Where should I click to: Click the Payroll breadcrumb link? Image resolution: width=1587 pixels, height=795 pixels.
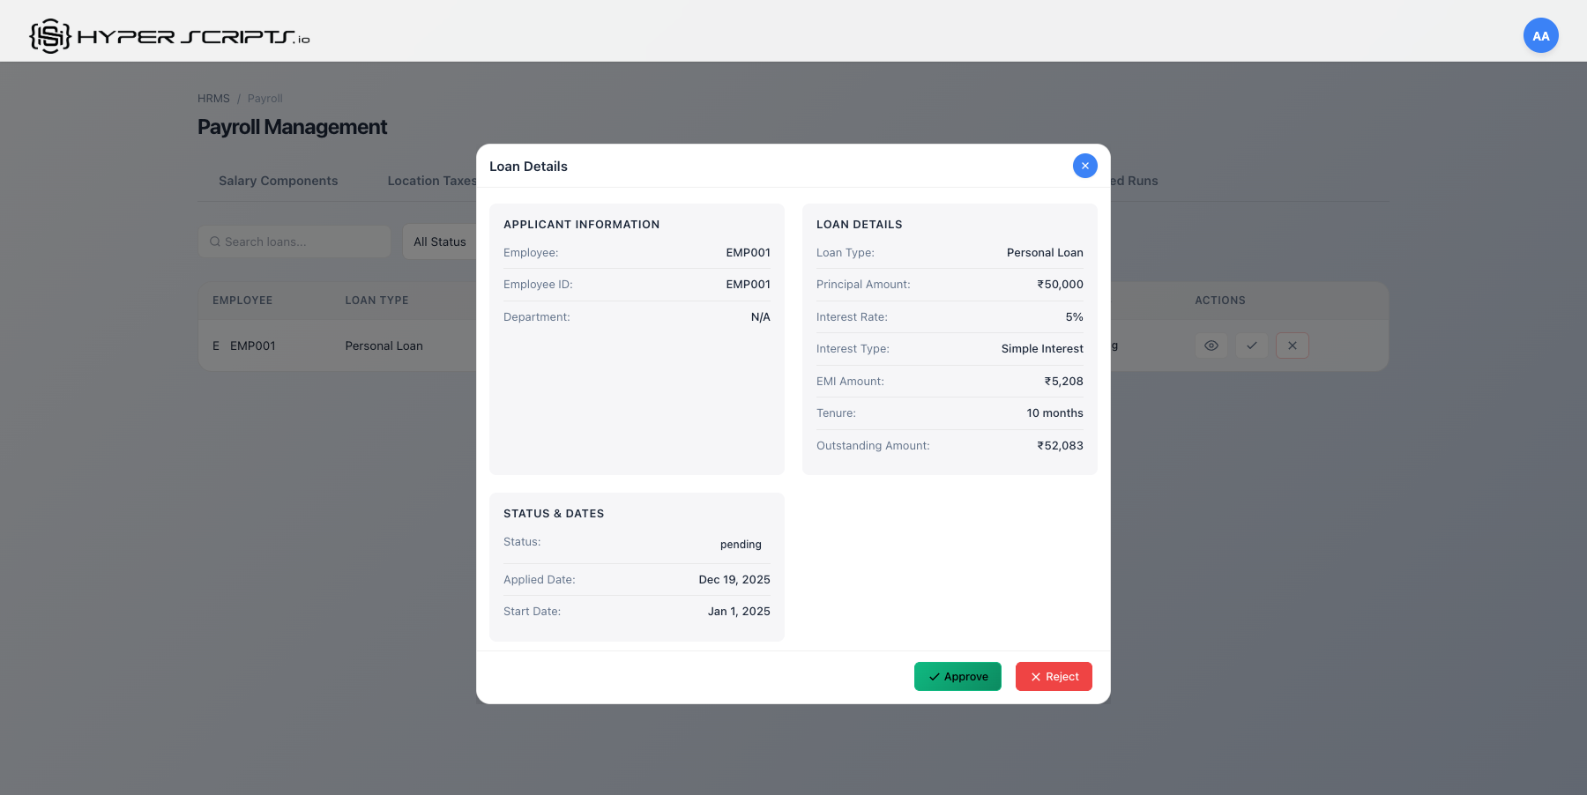click(264, 98)
